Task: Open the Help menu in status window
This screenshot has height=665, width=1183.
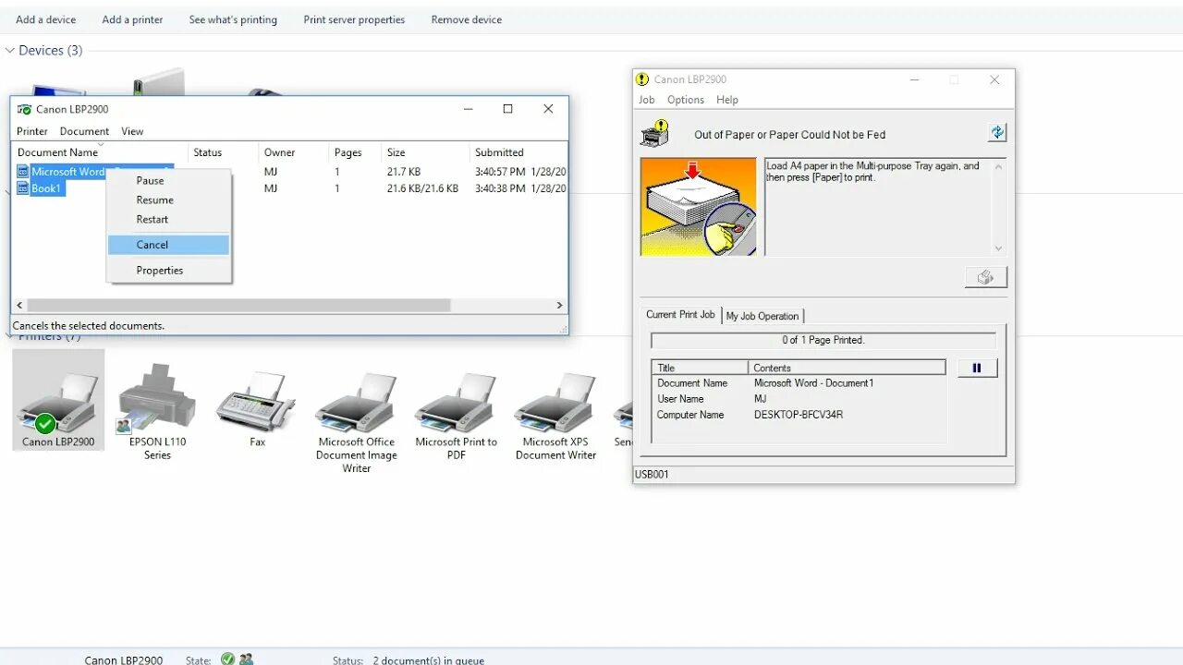Action: [x=727, y=100]
